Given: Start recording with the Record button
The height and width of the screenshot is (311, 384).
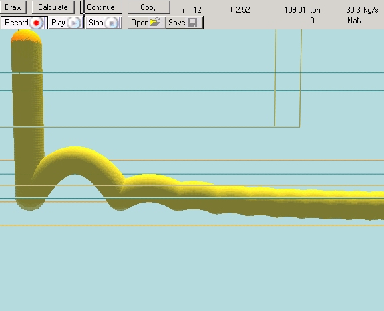Looking at the screenshot, I should point(24,23).
